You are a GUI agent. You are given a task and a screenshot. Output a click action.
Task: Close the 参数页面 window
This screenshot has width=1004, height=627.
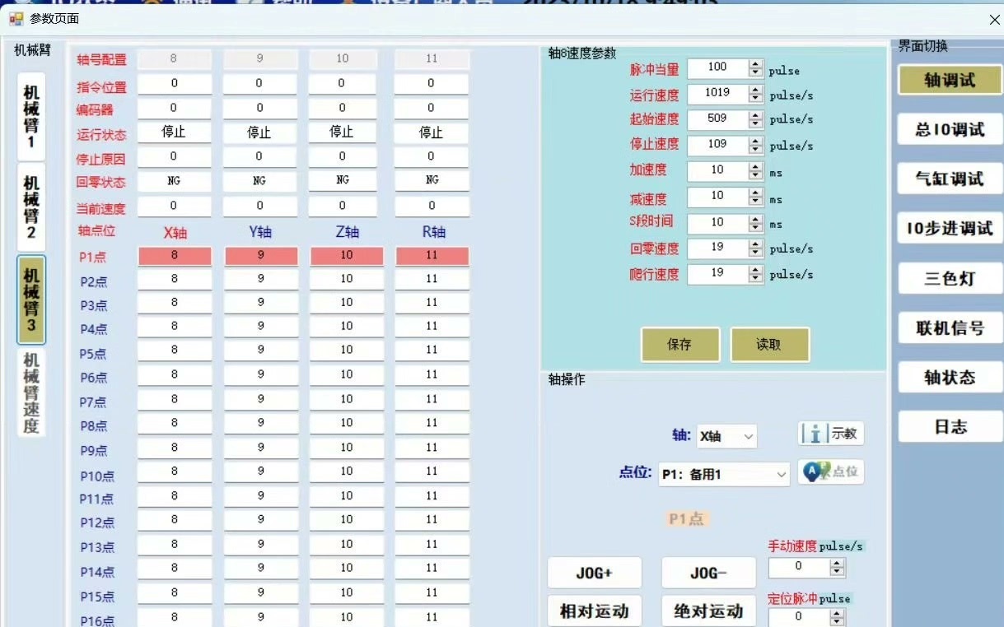pos(993,19)
